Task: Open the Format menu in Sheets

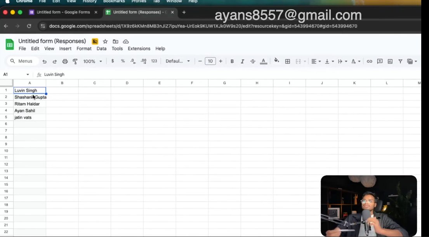Action: (84, 48)
